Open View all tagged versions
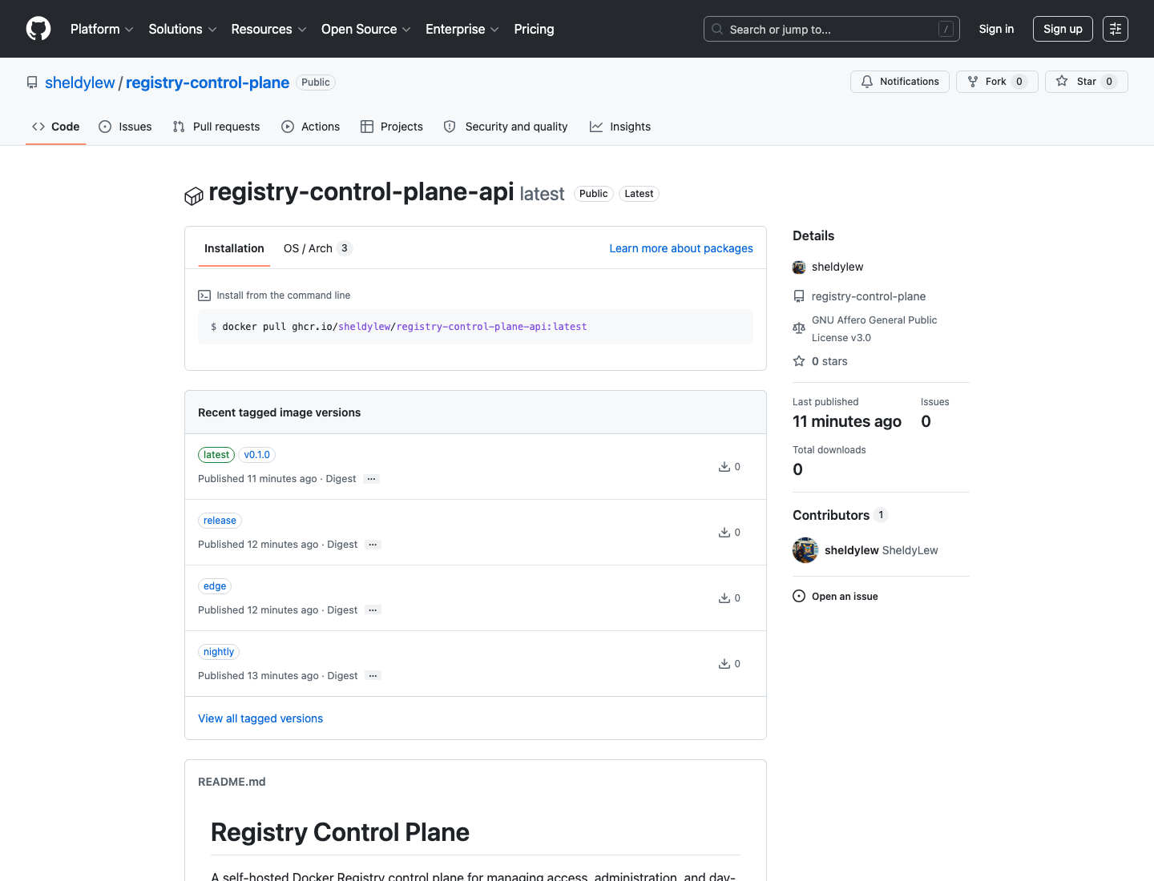Viewport: 1154px width, 881px height. pyautogui.click(x=260, y=718)
